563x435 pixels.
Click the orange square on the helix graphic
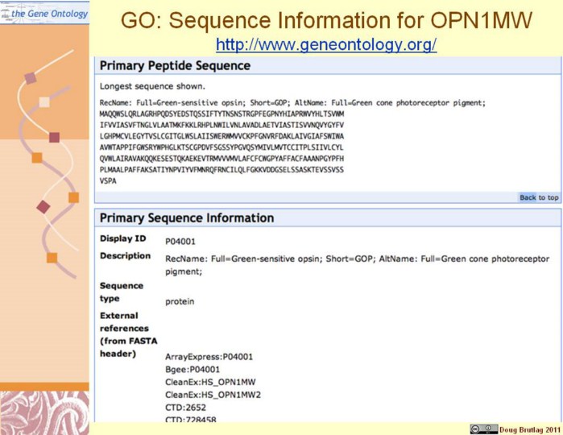(36, 157)
